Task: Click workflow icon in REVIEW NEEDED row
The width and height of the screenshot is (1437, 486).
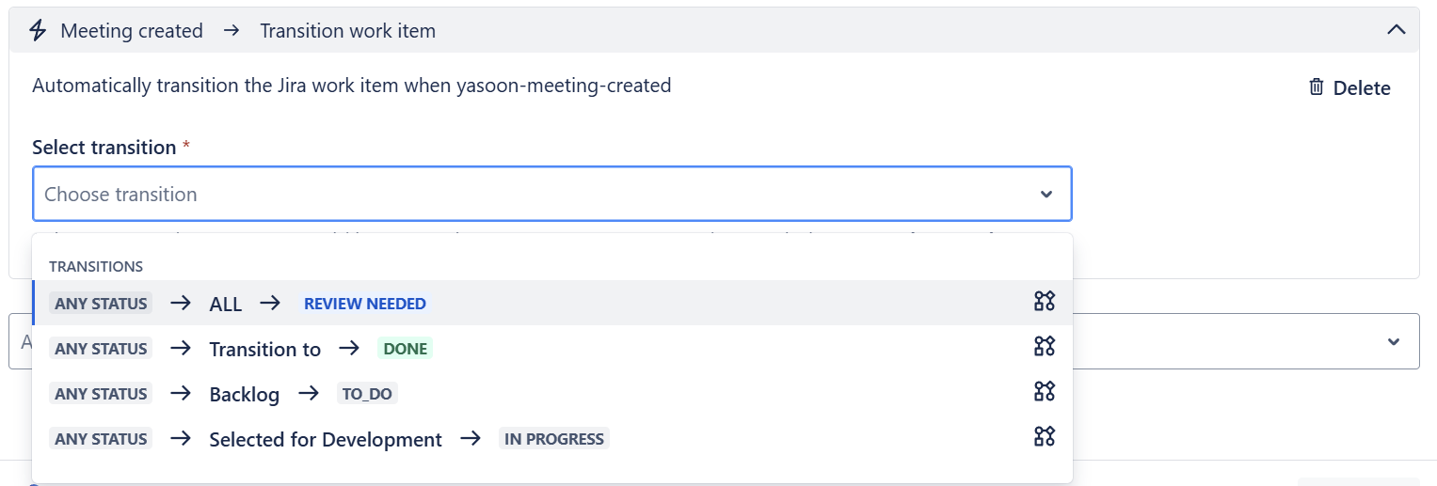Action: [x=1044, y=302]
